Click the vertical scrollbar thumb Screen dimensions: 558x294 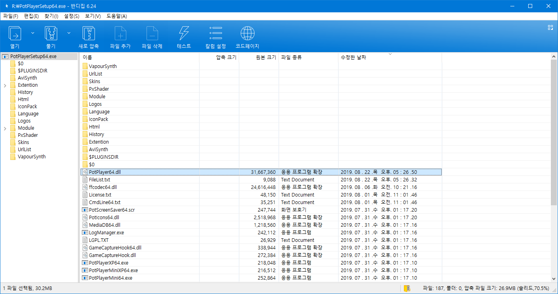pyautogui.click(x=554, y=132)
